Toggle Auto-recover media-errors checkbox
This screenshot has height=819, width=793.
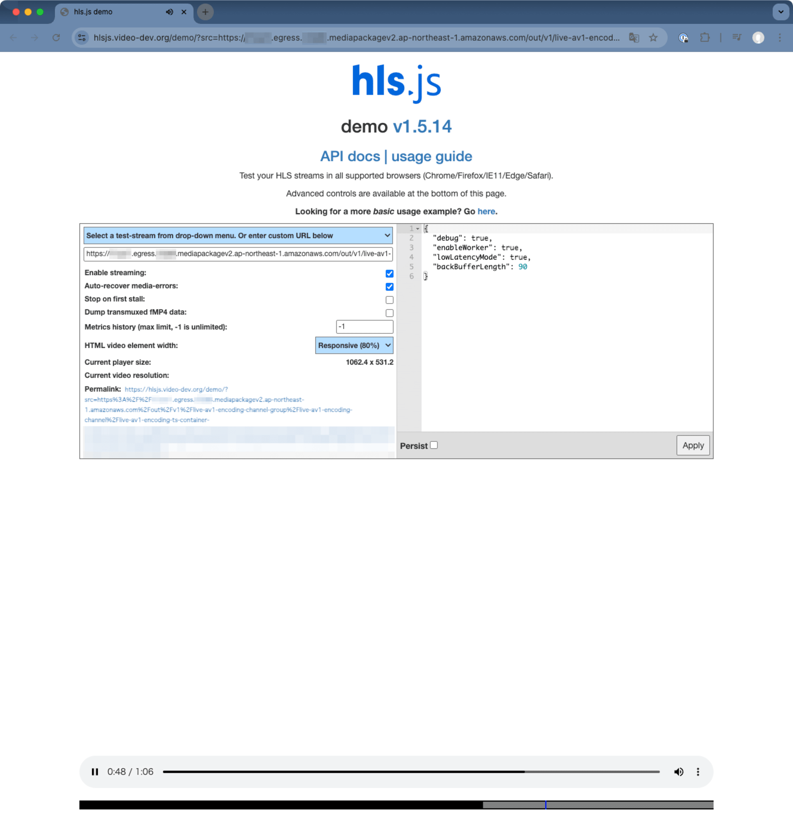click(389, 287)
